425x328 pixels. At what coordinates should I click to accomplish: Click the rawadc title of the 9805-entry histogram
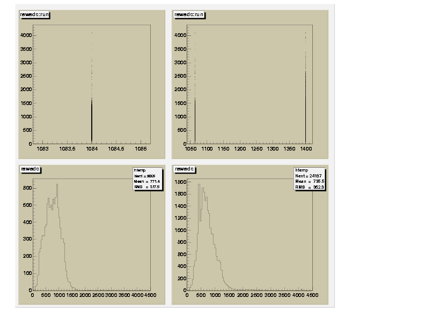tap(30, 169)
